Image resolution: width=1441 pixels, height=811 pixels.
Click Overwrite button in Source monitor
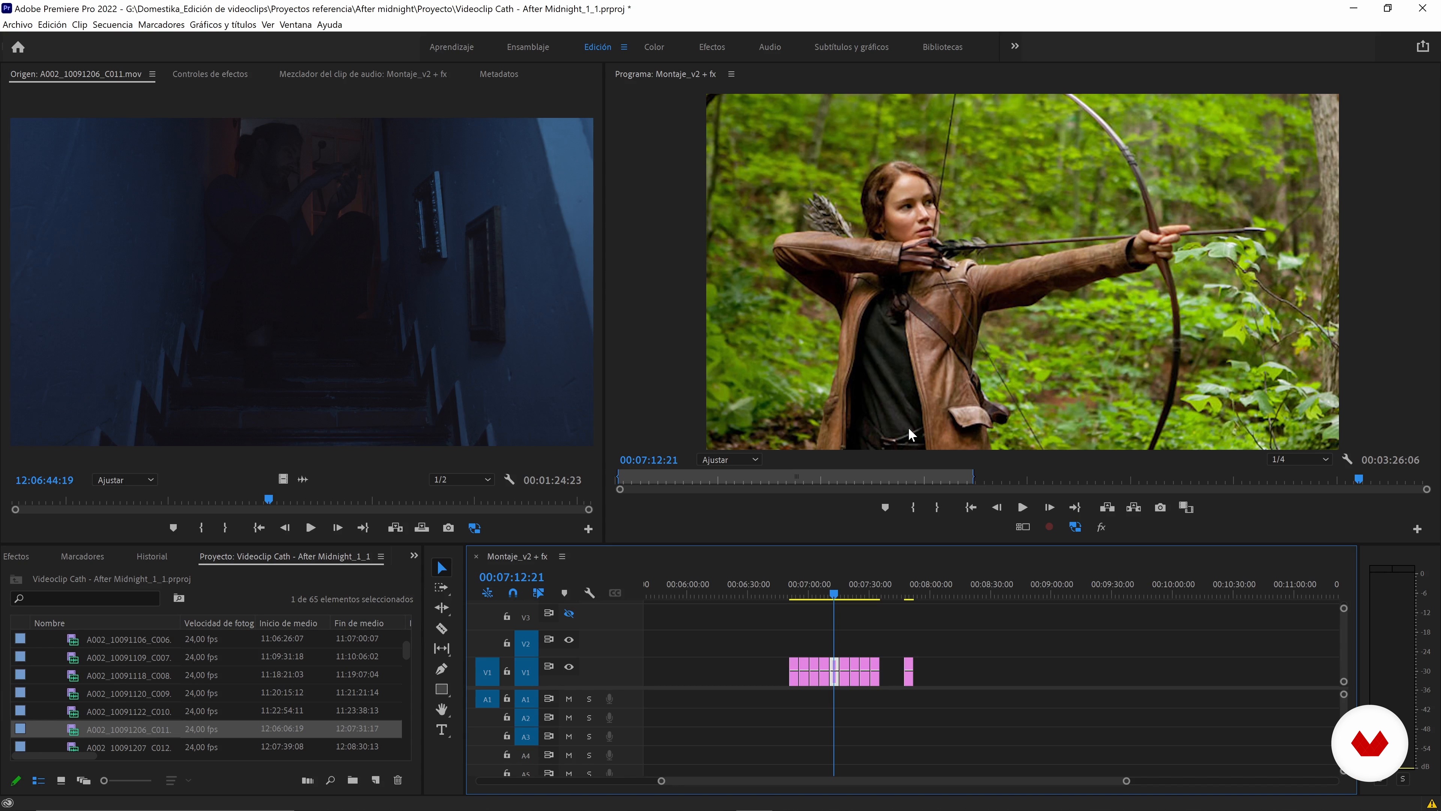pyautogui.click(x=422, y=528)
